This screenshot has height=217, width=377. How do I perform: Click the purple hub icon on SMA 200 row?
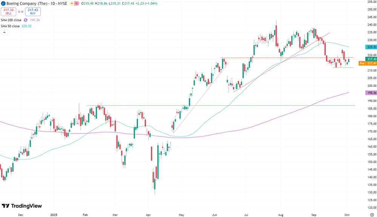[26, 20]
